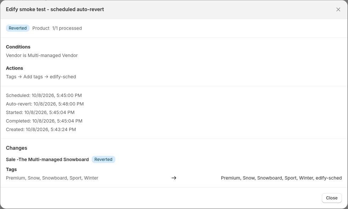The image size is (348, 209).
Task: Click the Reverted badge beside Sale -The Multi-managed Snowboard
Action: coord(103,159)
